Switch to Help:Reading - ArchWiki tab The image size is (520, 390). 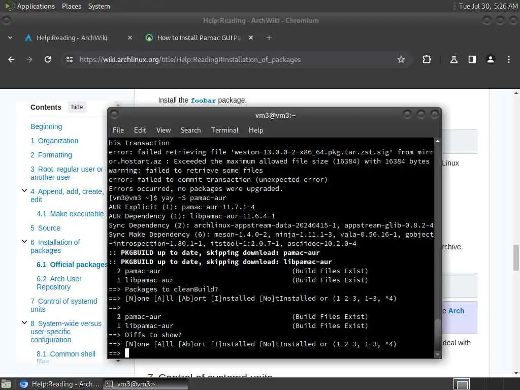click(72, 38)
